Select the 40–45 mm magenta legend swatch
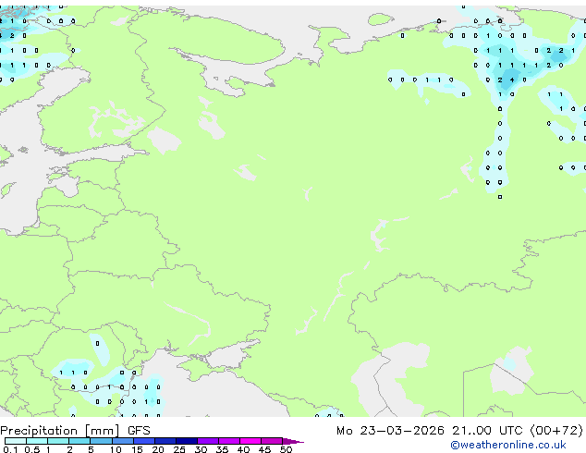586x453 pixels. click(250, 441)
